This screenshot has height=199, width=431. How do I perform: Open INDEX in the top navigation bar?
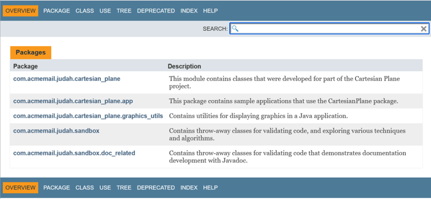[x=189, y=11]
